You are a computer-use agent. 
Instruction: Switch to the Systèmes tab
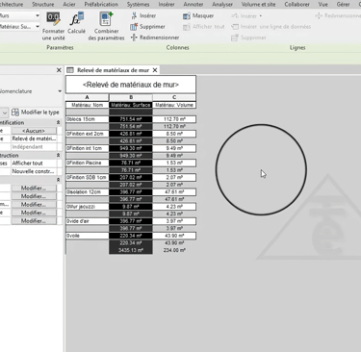pyautogui.click(x=138, y=4)
